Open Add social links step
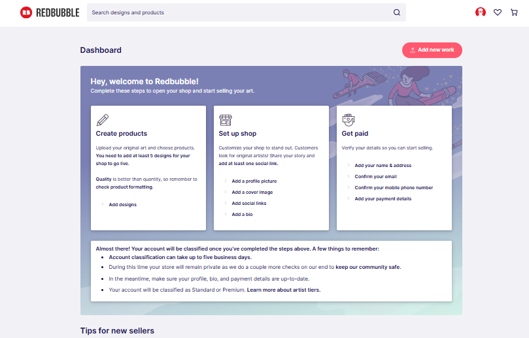 (248, 204)
